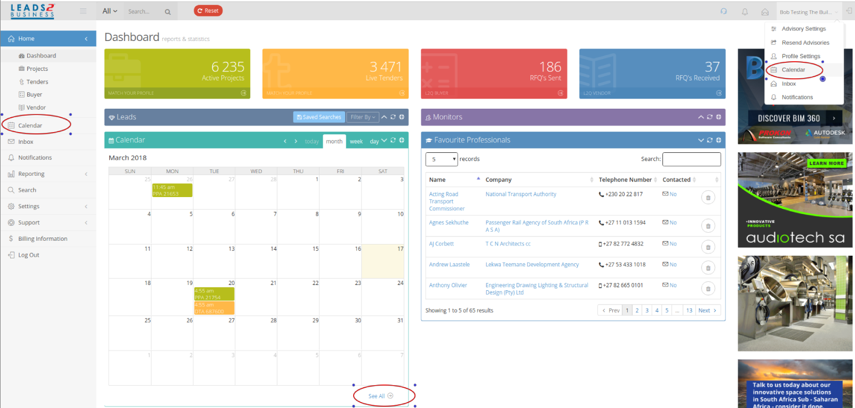Screen dimensions: 855x408
Task: Refresh the Leads panel
Action: 393,117
